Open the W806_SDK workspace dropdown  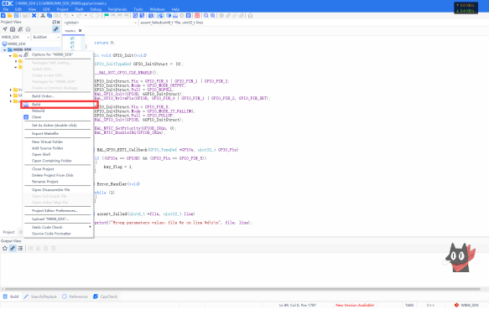coord(28,37)
